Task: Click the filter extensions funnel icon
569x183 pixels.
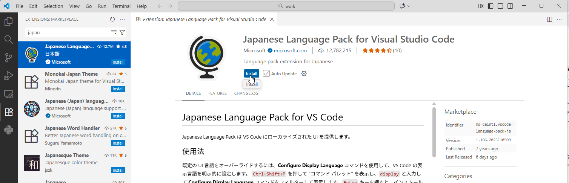Action: (122, 32)
